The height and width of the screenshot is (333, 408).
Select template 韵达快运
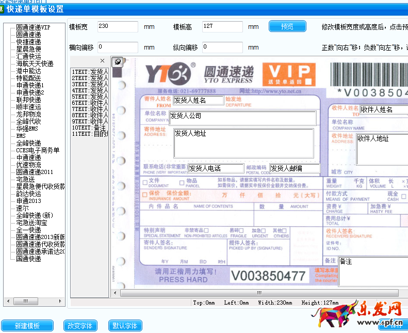pyautogui.click(x=28, y=194)
